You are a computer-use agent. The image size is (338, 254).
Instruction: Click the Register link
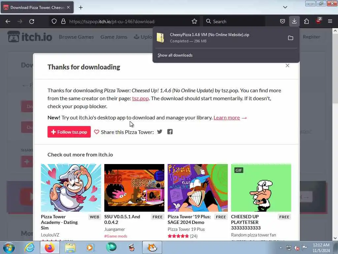tap(311, 37)
